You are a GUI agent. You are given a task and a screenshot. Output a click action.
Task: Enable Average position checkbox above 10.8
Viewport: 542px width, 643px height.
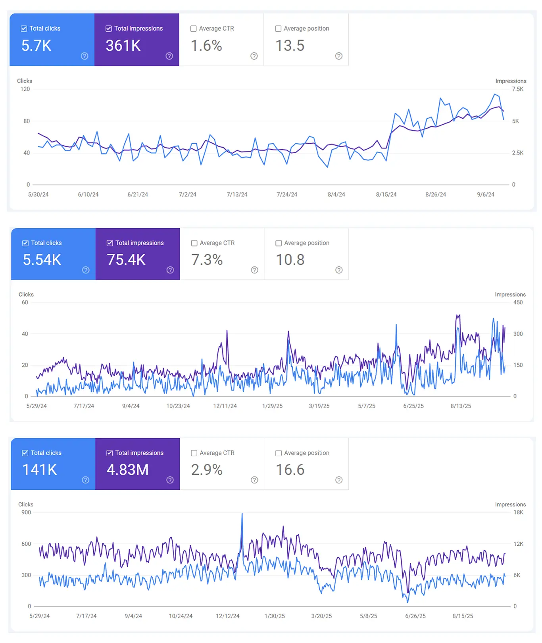coord(279,243)
